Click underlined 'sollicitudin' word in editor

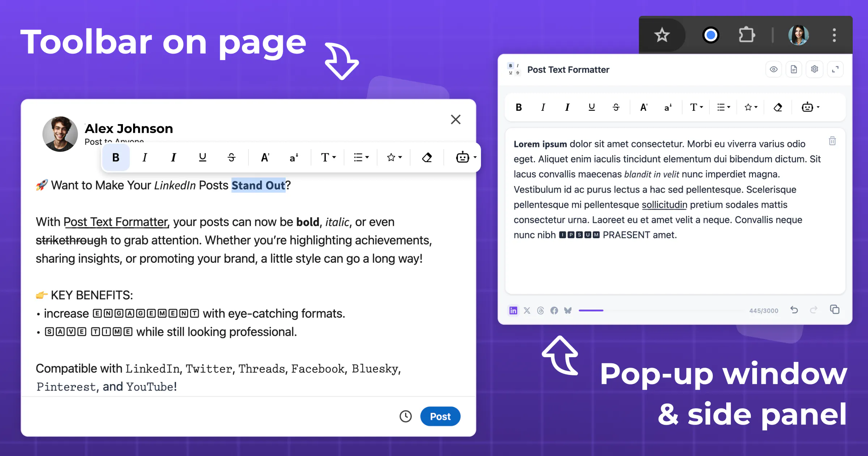[x=664, y=205]
